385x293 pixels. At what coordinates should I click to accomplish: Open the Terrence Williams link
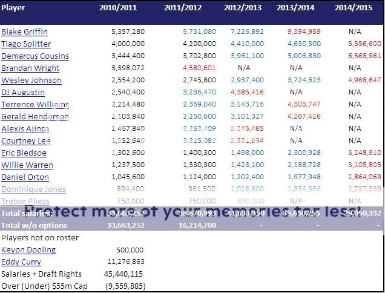pos(35,104)
